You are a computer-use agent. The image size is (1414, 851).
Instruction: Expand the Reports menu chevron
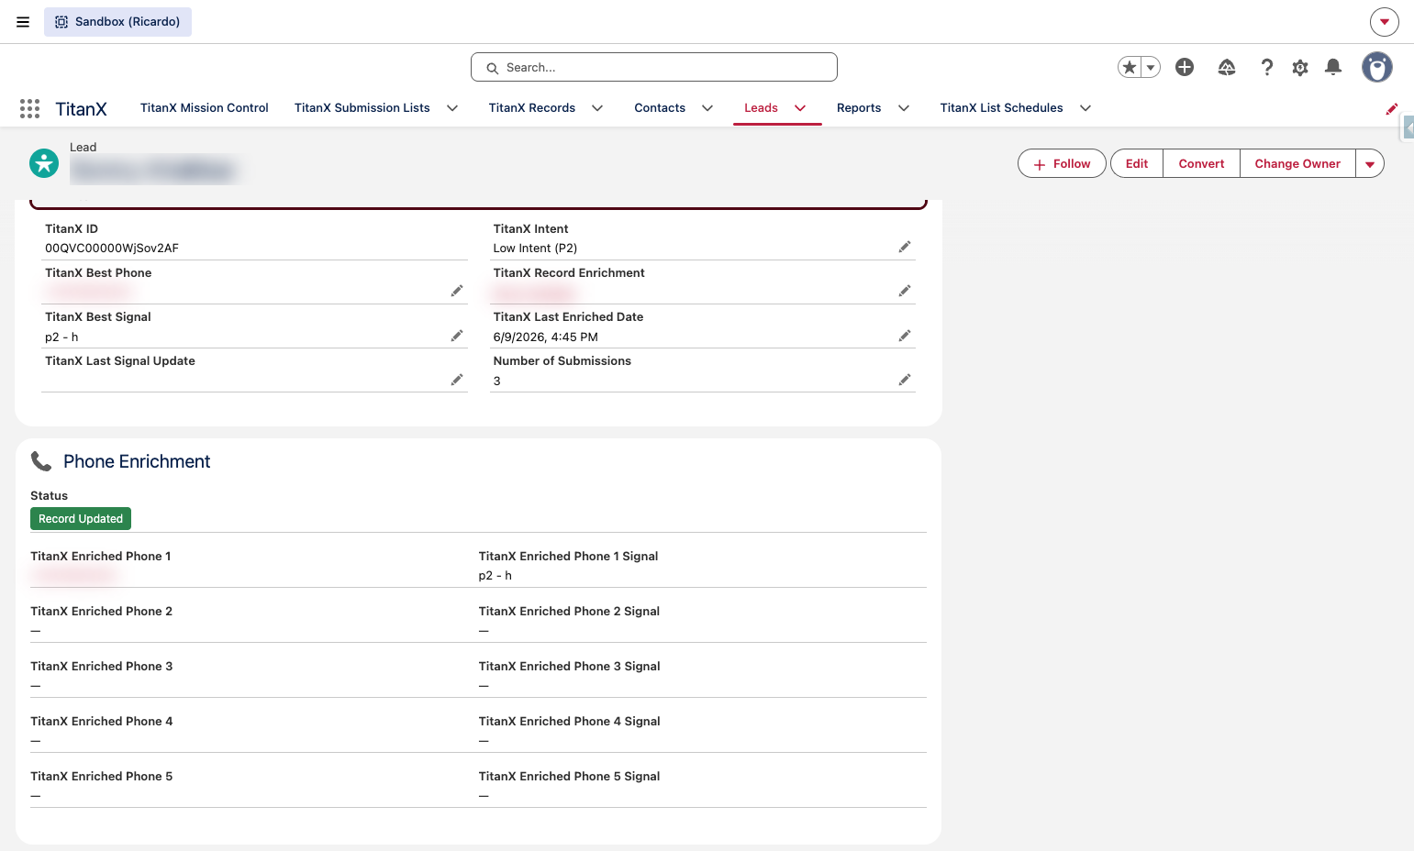[904, 108]
